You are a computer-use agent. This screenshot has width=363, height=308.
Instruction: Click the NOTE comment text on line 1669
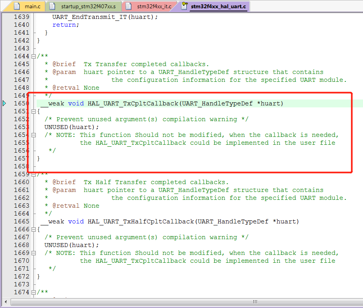pyautogui.click(x=192, y=253)
